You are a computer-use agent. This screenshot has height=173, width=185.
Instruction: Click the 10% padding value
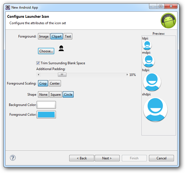132,75
